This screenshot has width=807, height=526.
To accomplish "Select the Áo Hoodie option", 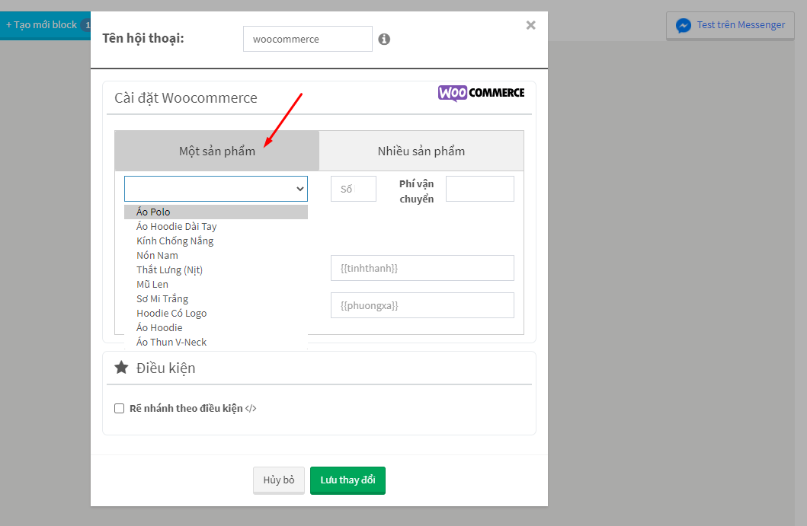I will click(x=216, y=327).
